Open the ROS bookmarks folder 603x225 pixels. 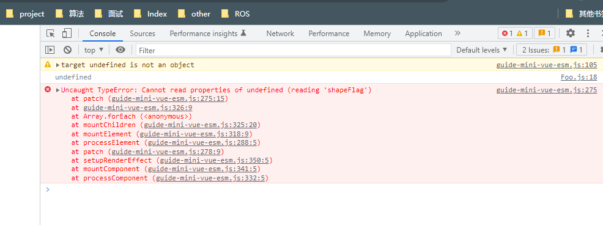click(x=236, y=14)
